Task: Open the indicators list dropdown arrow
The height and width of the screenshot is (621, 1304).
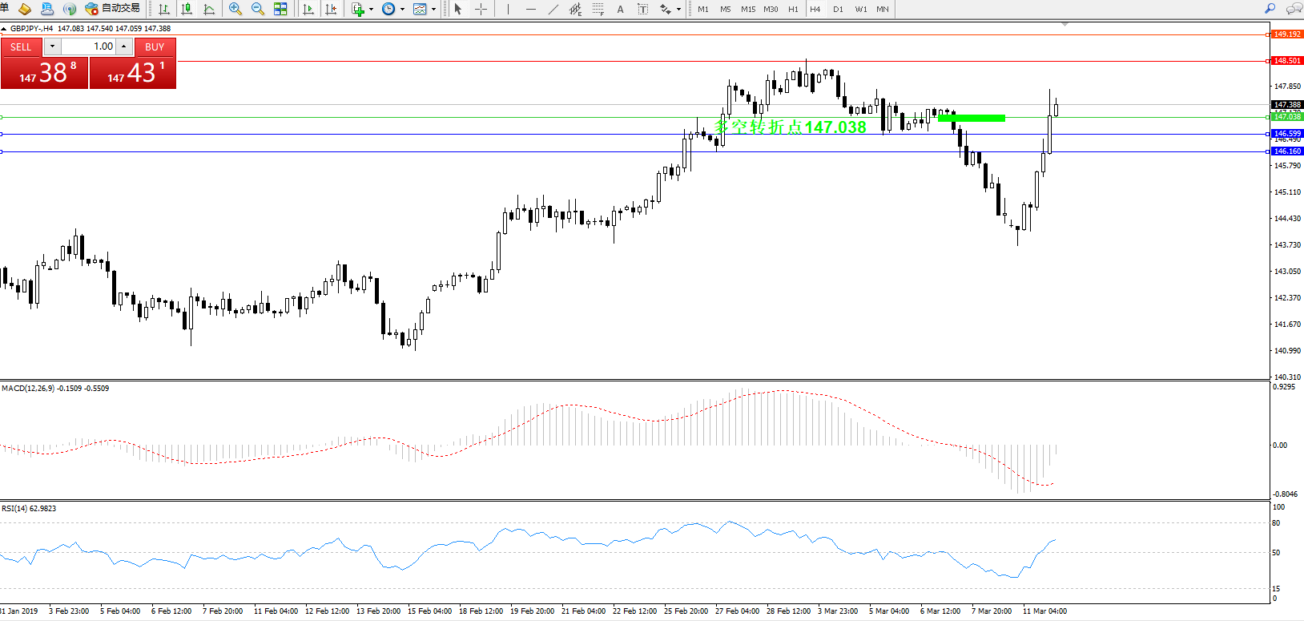Action: coord(371,10)
